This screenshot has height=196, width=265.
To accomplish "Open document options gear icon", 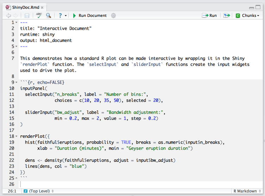I will pyautogui.click(x=113, y=16).
